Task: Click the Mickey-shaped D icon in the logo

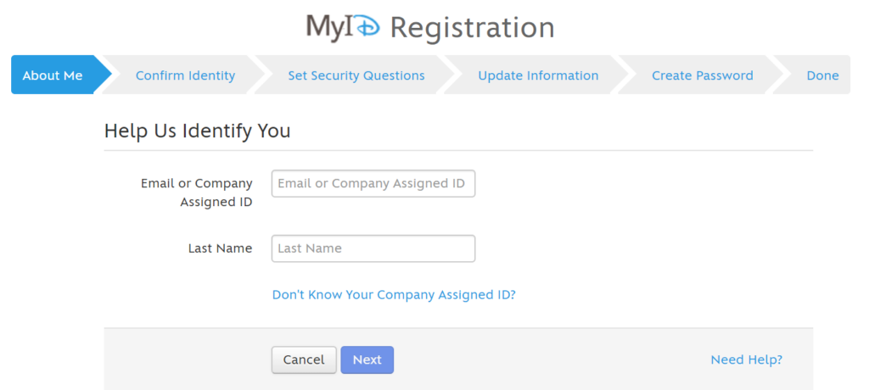Action: [x=367, y=27]
